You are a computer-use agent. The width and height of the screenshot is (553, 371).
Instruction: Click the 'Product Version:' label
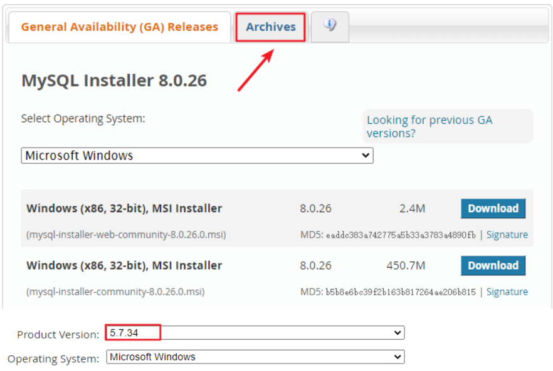[58, 334]
